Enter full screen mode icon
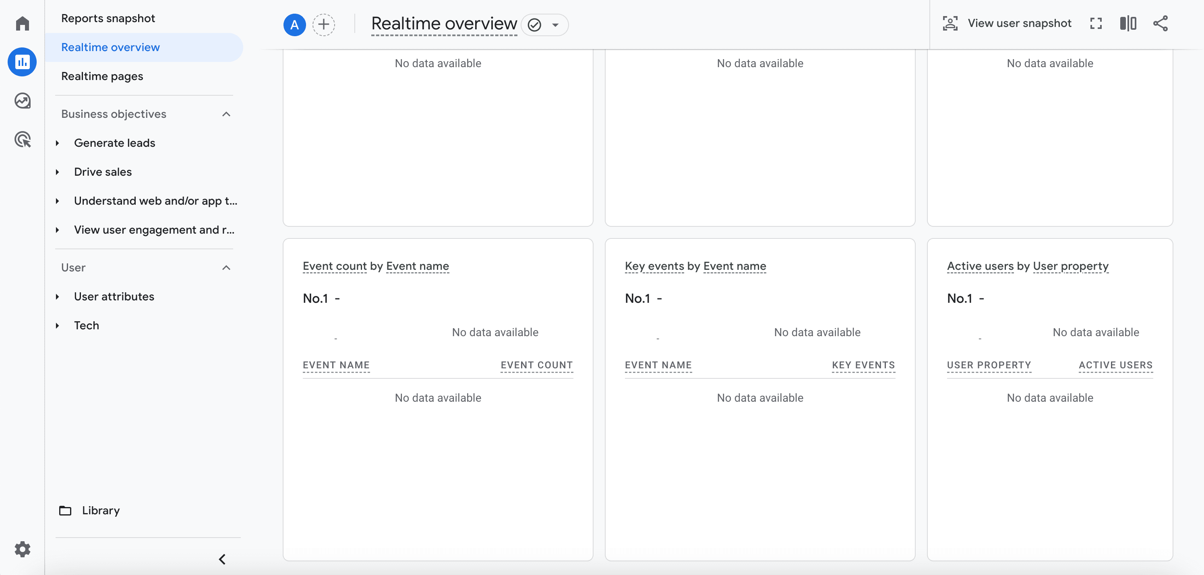Viewport: 1204px width, 575px height. pos(1096,23)
